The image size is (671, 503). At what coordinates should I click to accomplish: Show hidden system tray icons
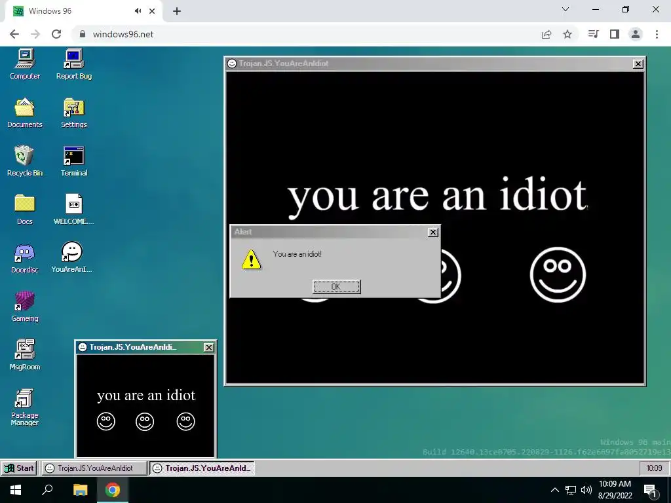point(554,490)
